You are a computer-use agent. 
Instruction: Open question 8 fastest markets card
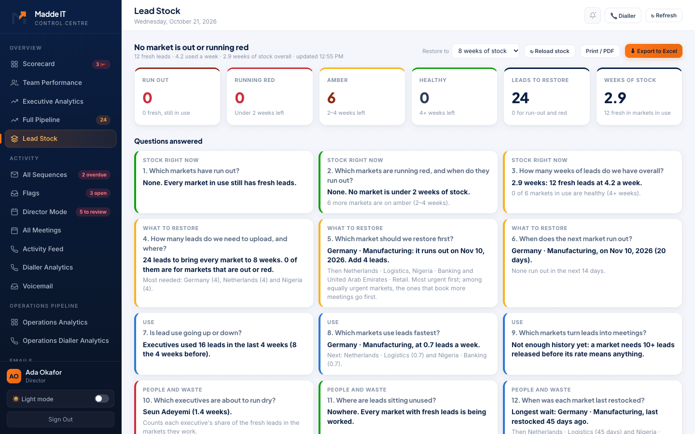click(x=408, y=344)
